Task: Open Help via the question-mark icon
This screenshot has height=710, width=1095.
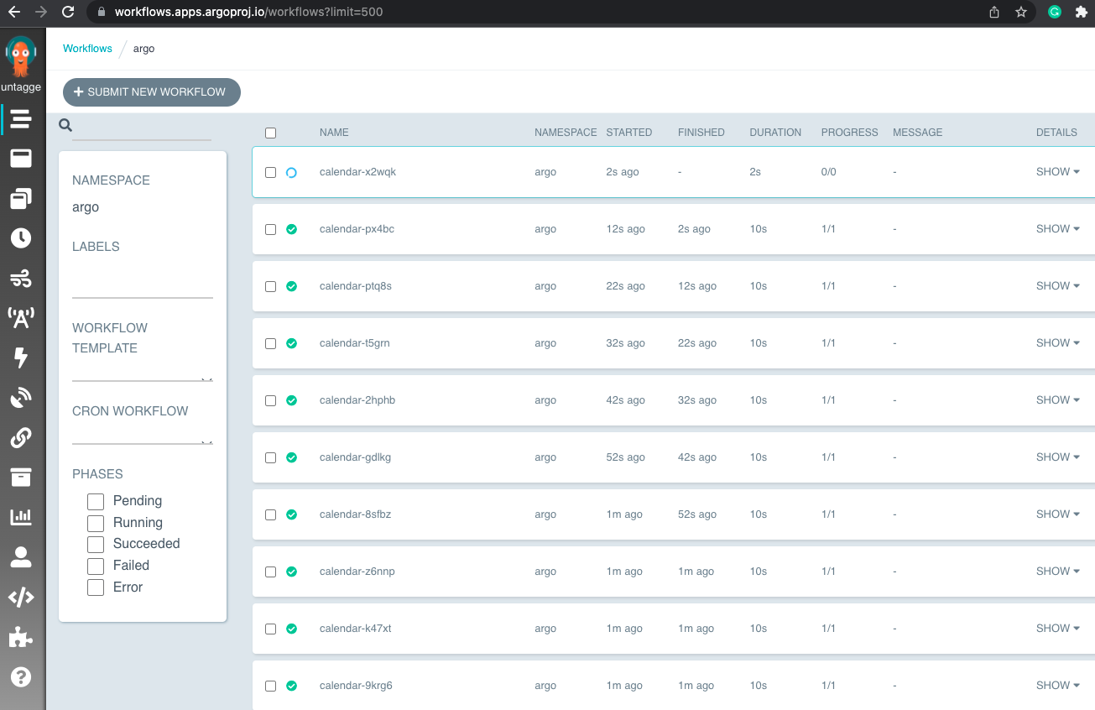Action: point(21,677)
